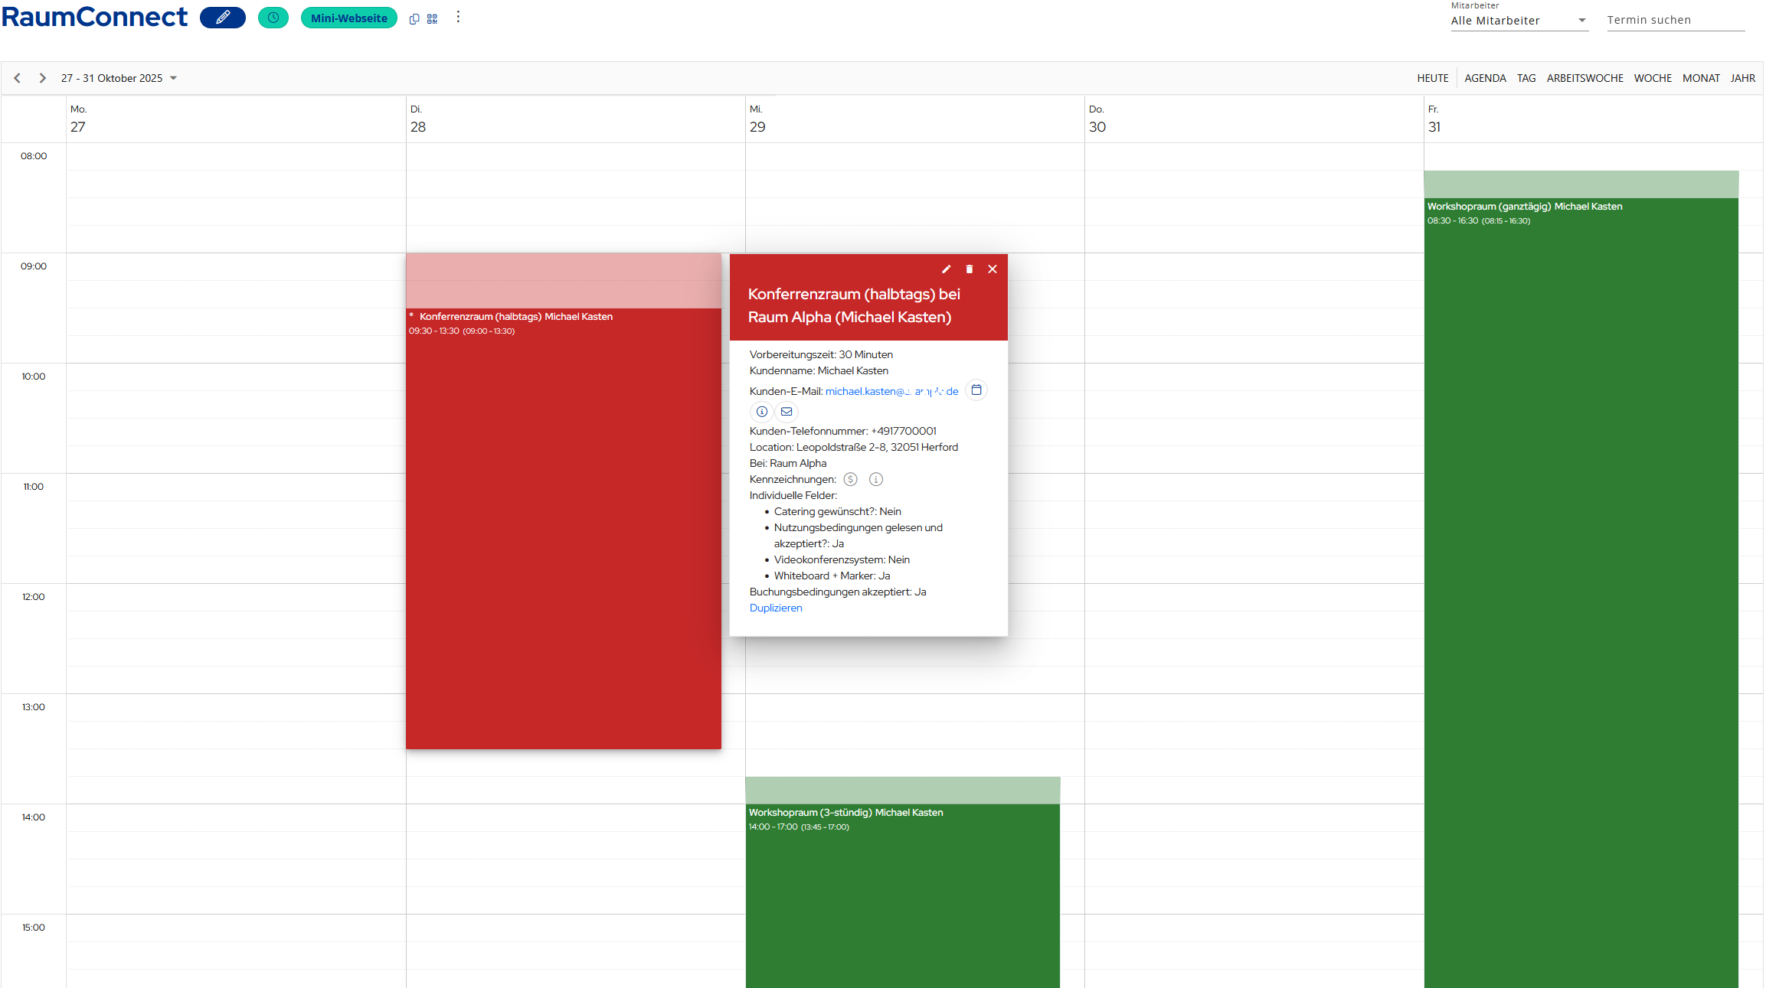The width and height of the screenshot is (1766, 988).
Task: Edit appointment with popup pencil icon
Action: click(946, 269)
